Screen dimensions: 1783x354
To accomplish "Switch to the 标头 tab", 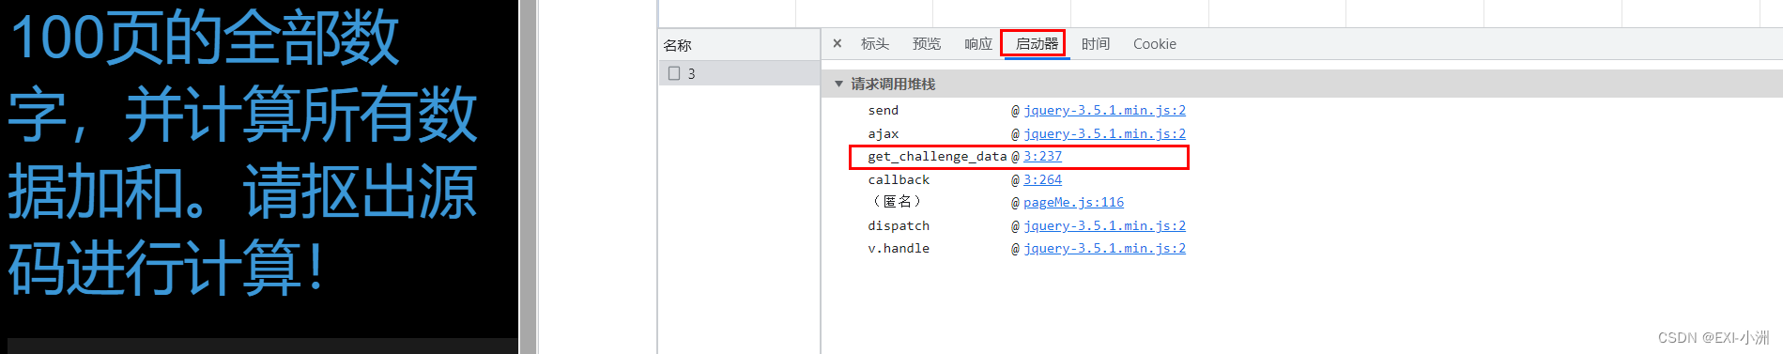I will pyautogui.click(x=875, y=43).
